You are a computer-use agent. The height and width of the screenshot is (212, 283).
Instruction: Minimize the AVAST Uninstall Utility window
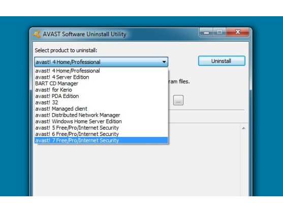pyautogui.click(x=206, y=32)
